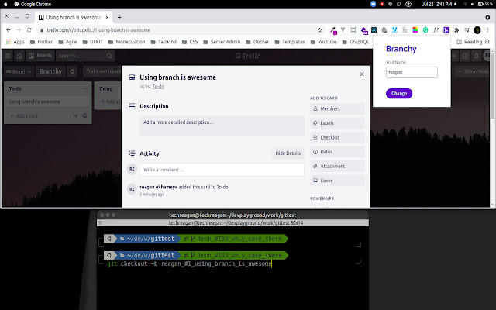Add a Checklist to the card
Screen dimensions: 496x310
(336, 137)
